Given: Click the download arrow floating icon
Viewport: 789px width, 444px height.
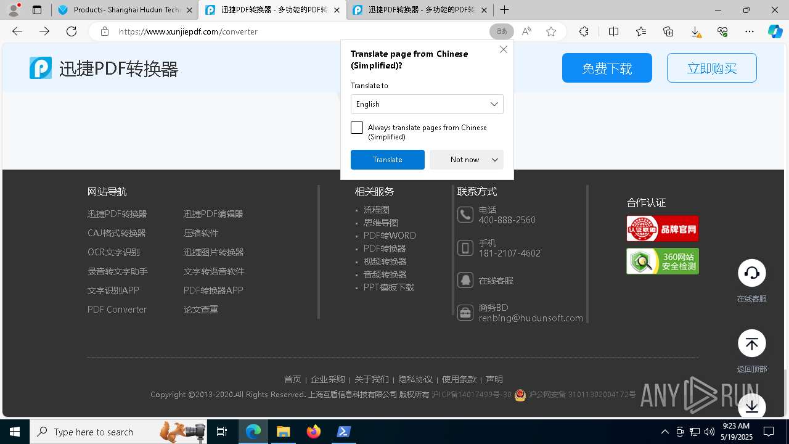Looking at the screenshot, I should [x=752, y=406].
